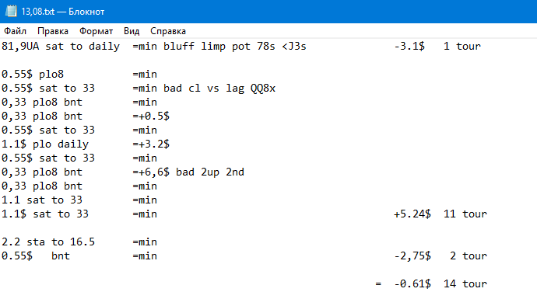Open the Формат menu
Image resolution: width=537 pixels, height=299 pixels.
96,31
